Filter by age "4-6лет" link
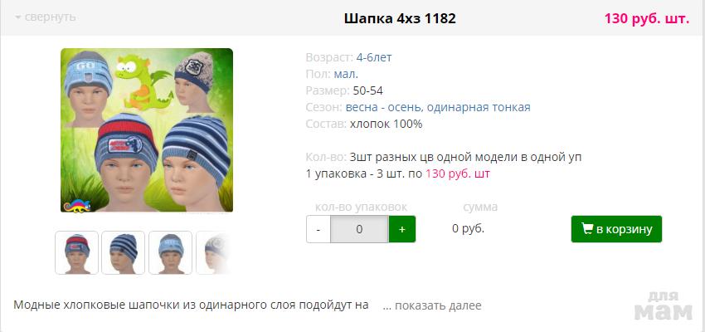 point(373,57)
